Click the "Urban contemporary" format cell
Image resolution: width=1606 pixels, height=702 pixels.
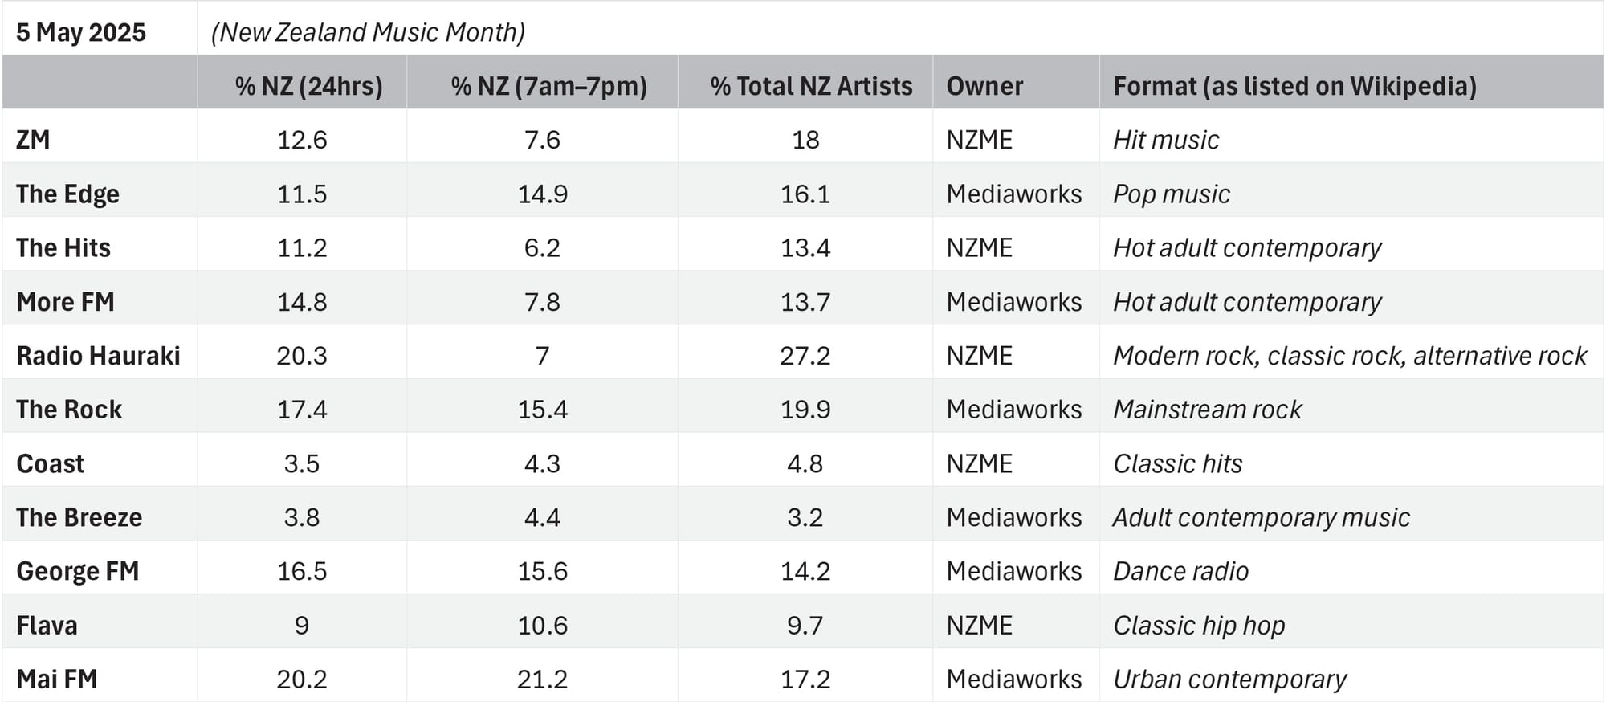click(x=1229, y=679)
